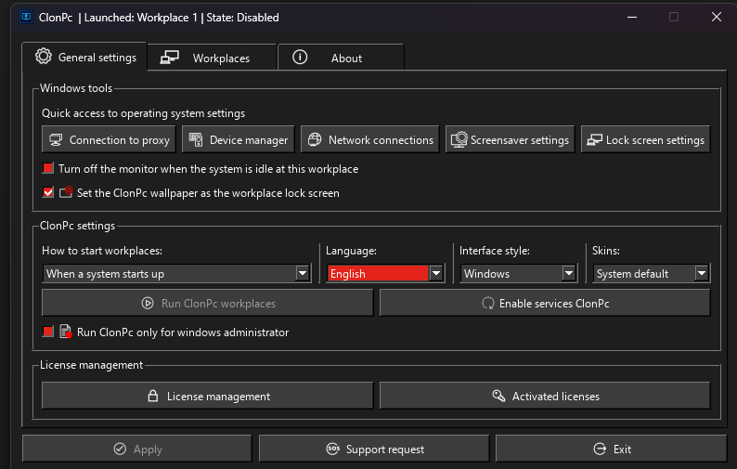737x469 pixels.
Task: Open the About tab
Action: (x=341, y=58)
